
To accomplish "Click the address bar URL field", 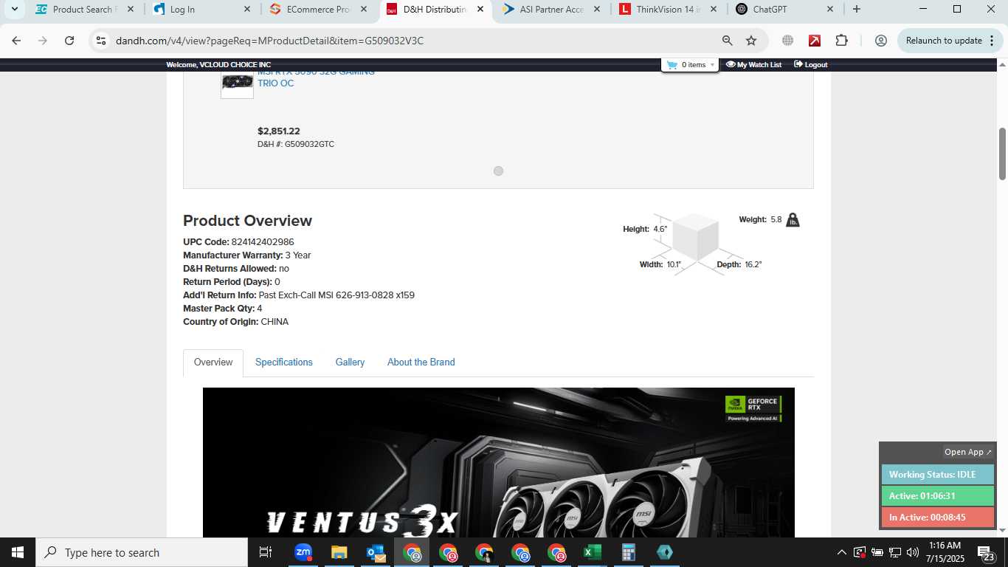I will (413, 41).
